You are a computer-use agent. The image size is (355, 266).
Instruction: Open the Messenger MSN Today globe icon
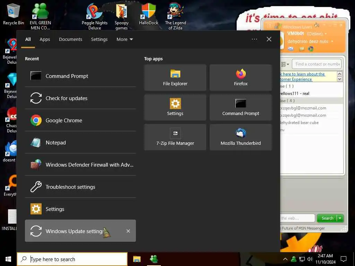pos(311,49)
